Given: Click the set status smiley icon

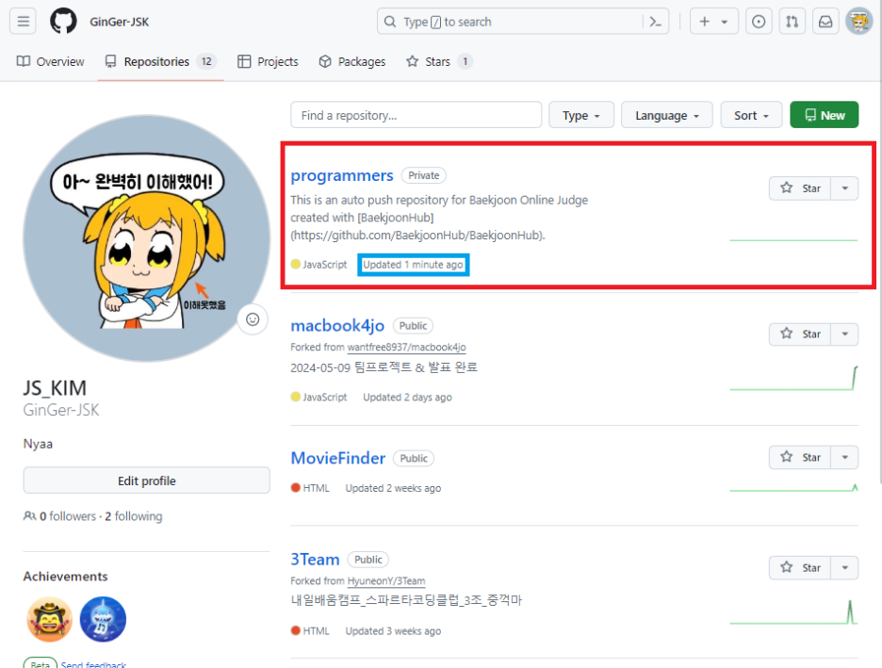Looking at the screenshot, I should (253, 319).
